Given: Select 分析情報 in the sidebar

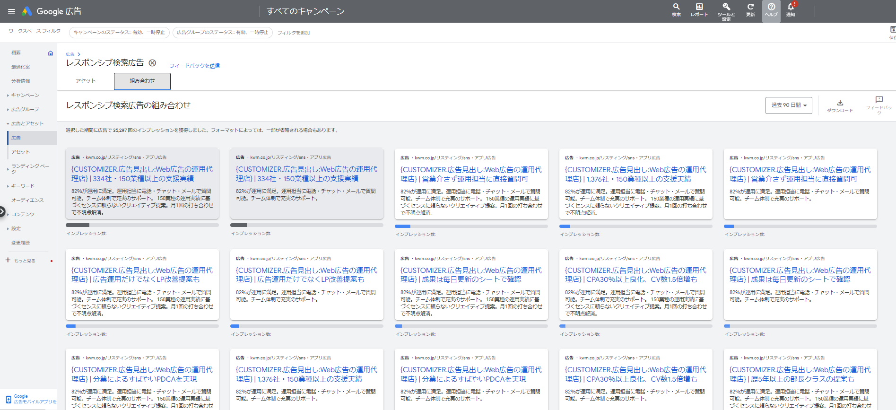Looking at the screenshot, I should point(21,81).
